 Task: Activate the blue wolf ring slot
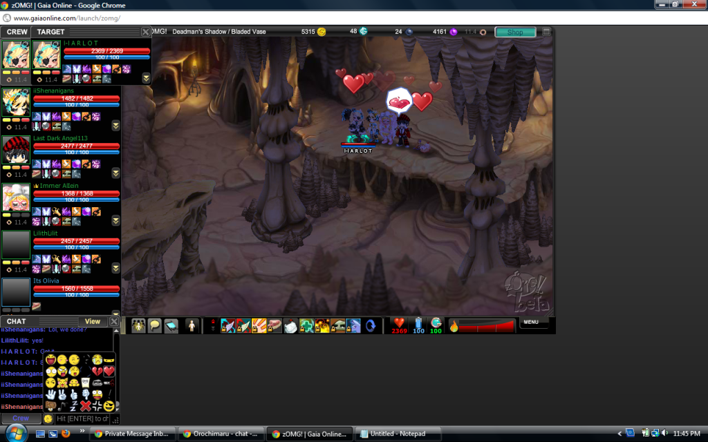[353, 326]
